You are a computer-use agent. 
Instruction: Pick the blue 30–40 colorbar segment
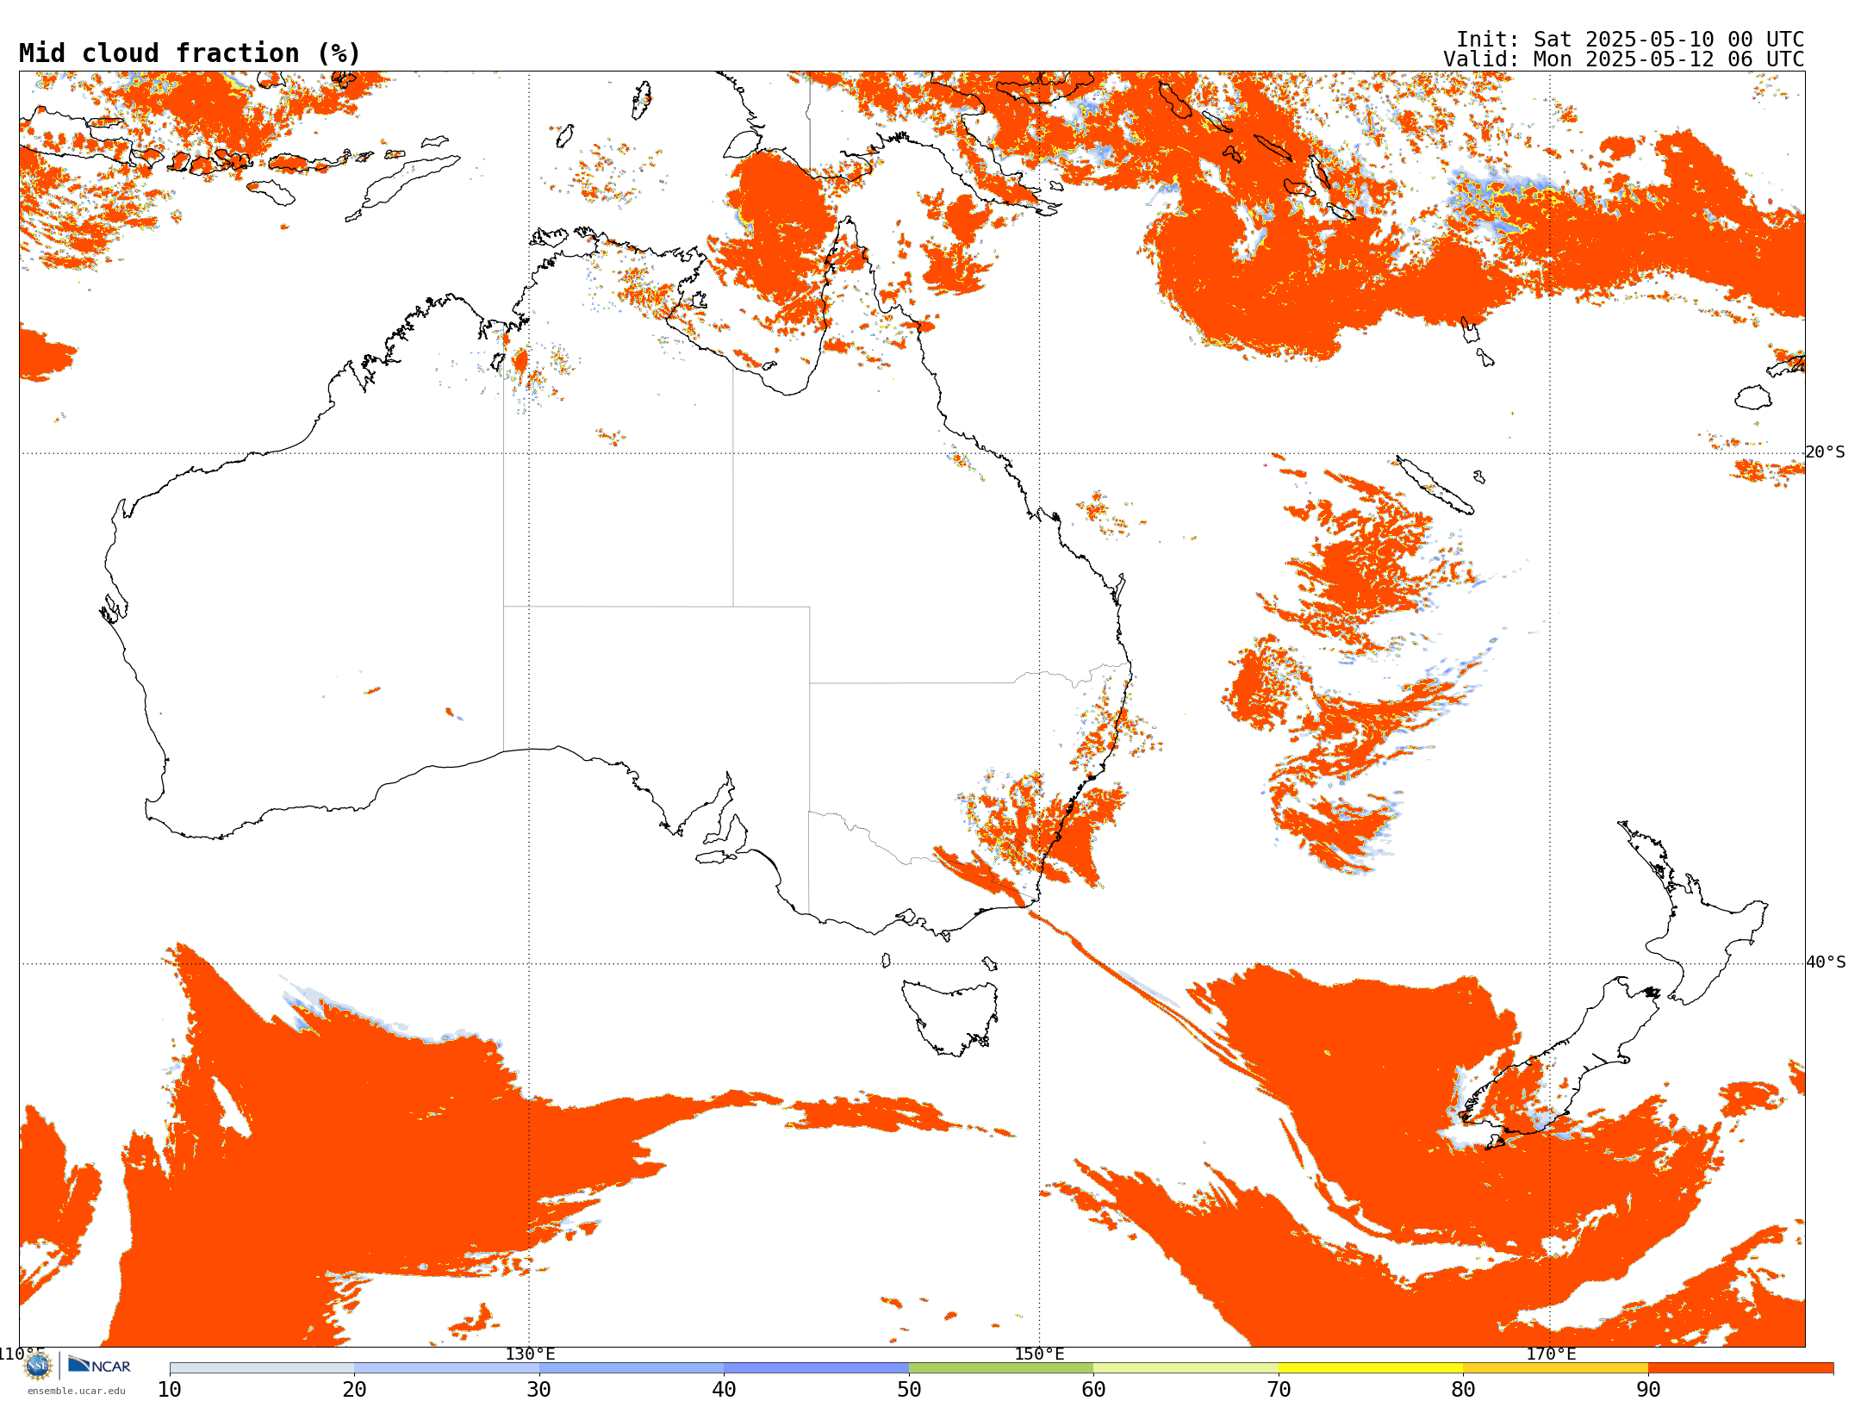pos(632,1368)
